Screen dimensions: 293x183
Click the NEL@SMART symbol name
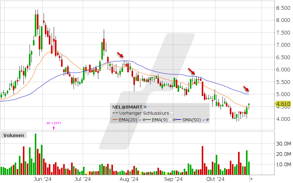127,107
